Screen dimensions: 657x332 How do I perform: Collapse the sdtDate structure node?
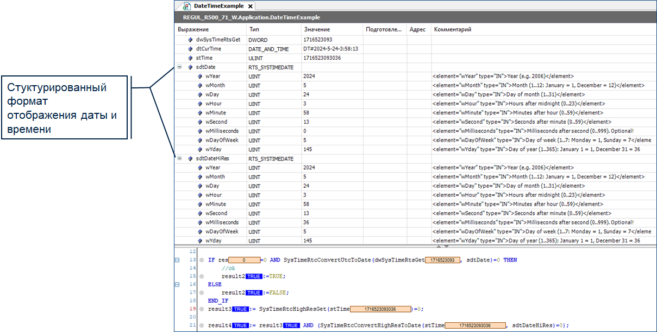point(179,67)
